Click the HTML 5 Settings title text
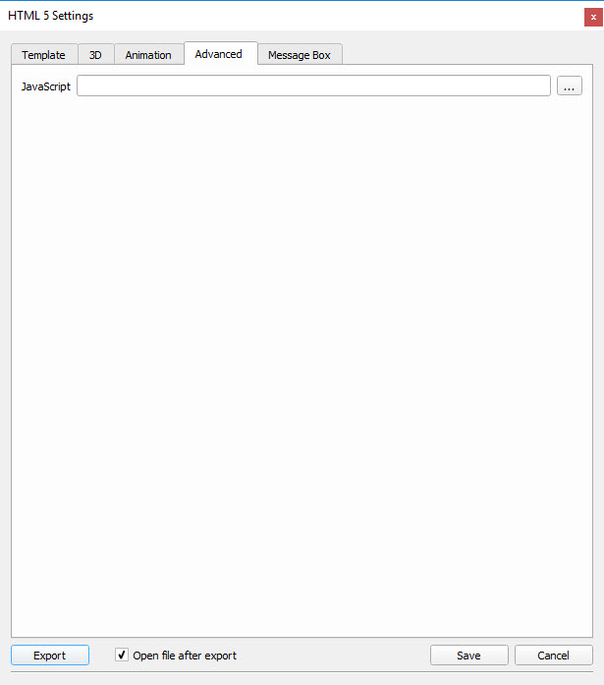The width and height of the screenshot is (604, 685). 51,16
